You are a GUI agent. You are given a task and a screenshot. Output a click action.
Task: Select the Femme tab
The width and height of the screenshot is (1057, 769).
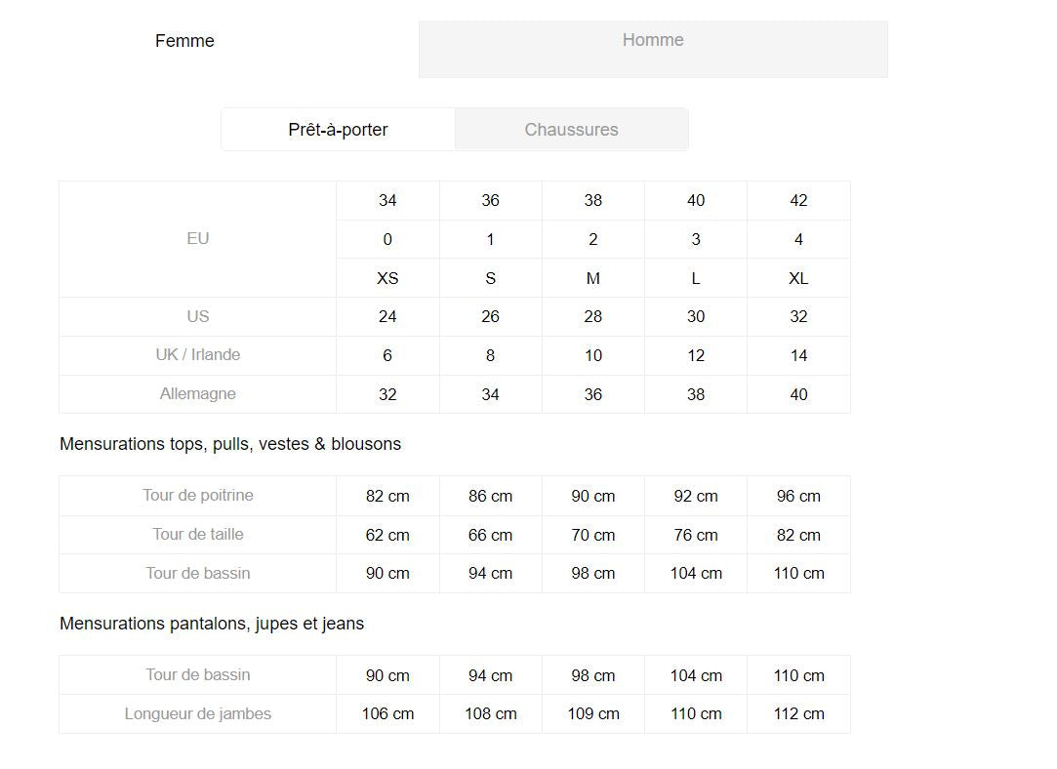tap(184, 41)
